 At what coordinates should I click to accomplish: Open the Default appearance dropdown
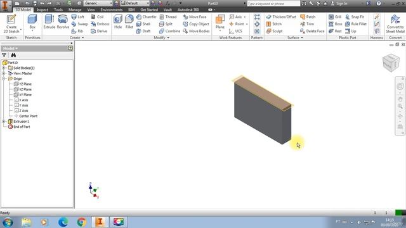pos(135,3)
